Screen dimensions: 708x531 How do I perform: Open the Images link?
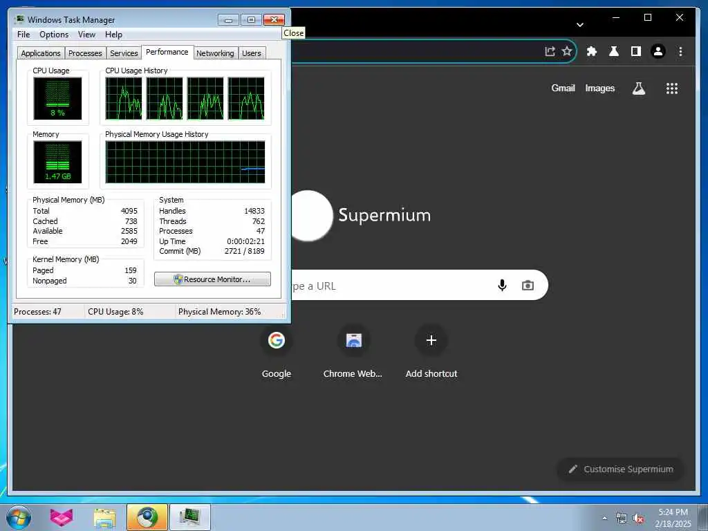[x=599, y=88]
